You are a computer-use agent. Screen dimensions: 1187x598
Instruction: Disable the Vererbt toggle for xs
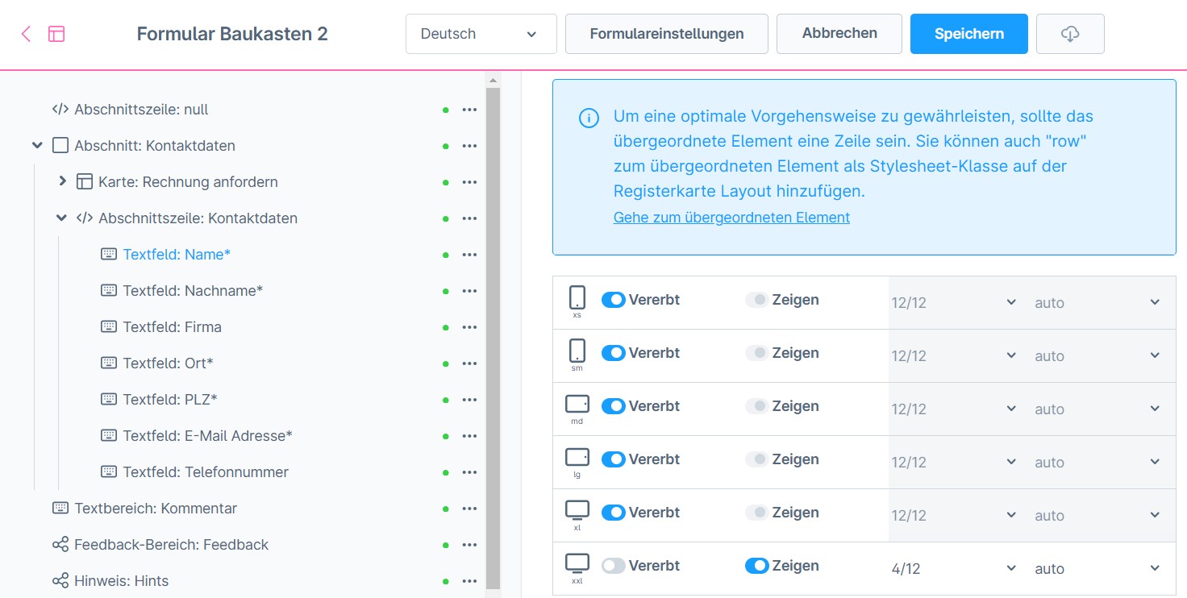(x=614, y=300)
